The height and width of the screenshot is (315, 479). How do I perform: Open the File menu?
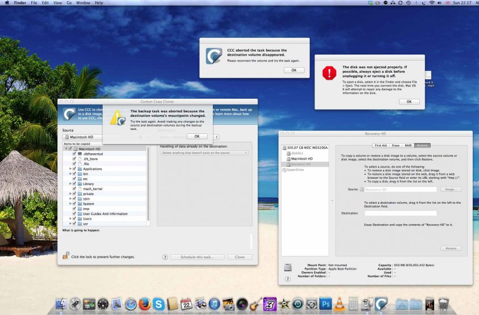pyautogui.click(x=34, y=3)
